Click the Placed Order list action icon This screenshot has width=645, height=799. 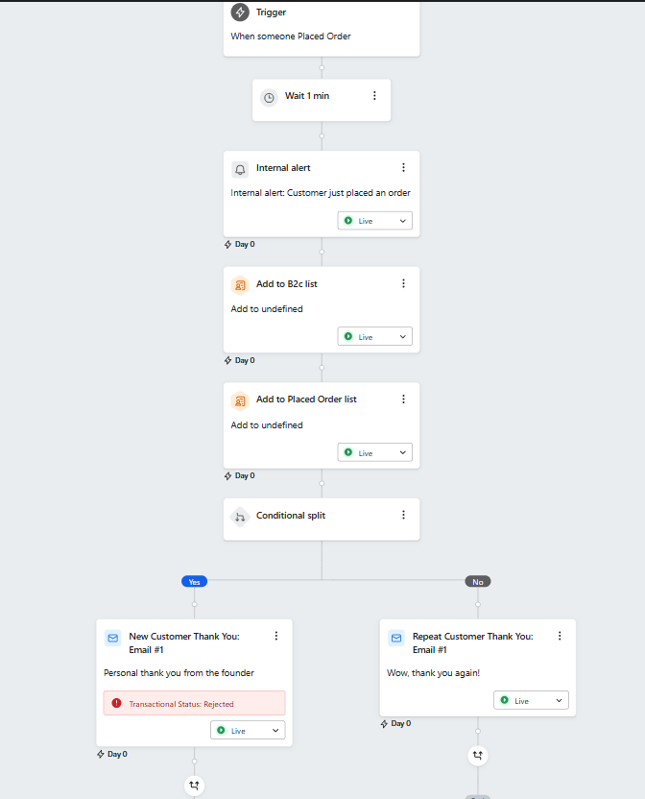(240, 401)
